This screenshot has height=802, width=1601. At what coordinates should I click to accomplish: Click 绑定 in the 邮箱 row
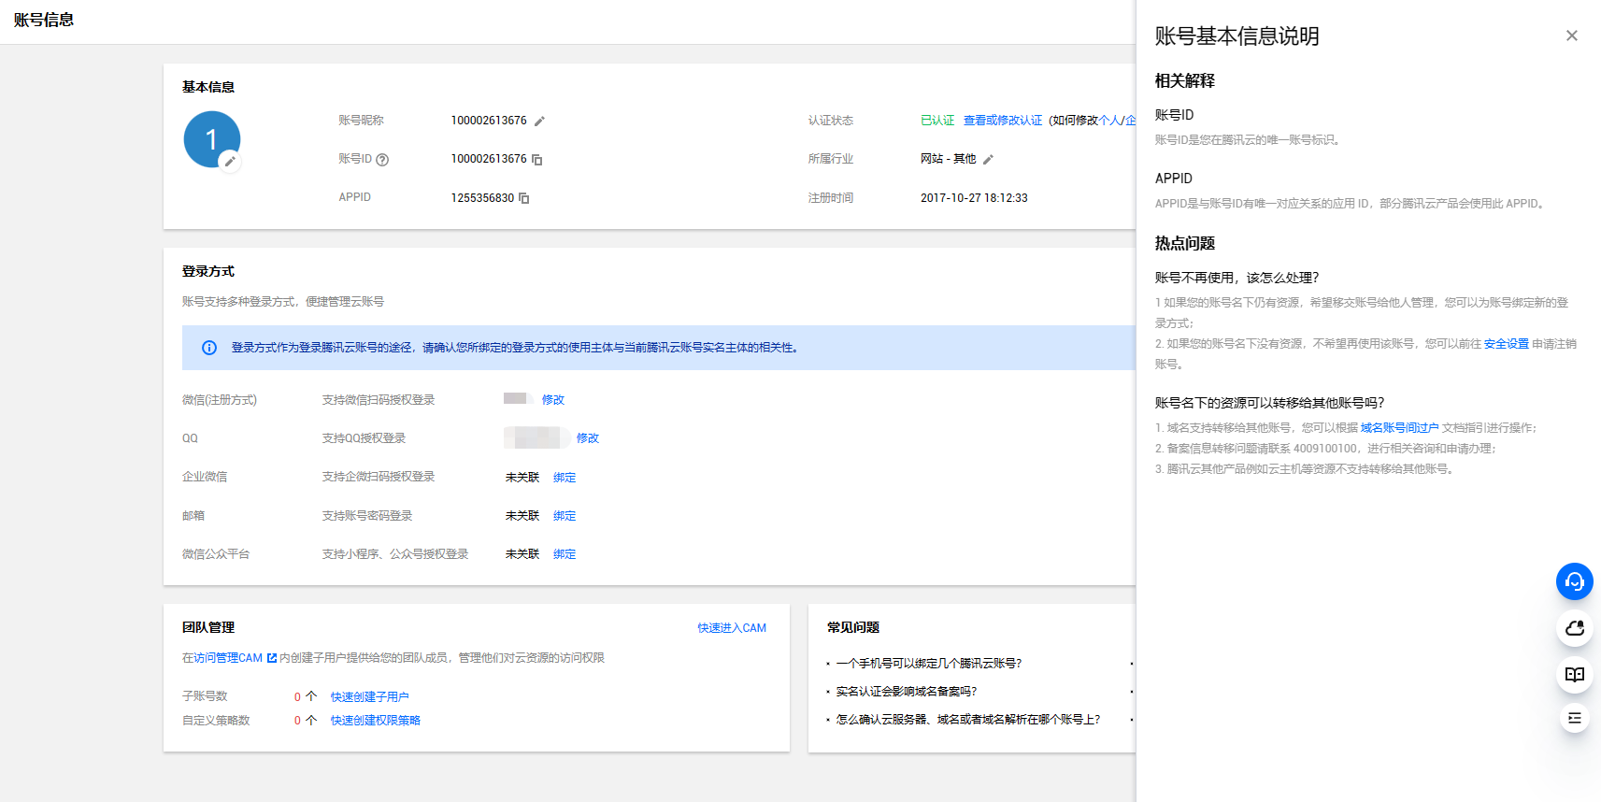click(565, 516)
